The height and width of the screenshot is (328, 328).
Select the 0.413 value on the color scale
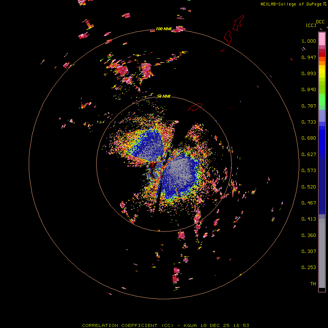309,219
